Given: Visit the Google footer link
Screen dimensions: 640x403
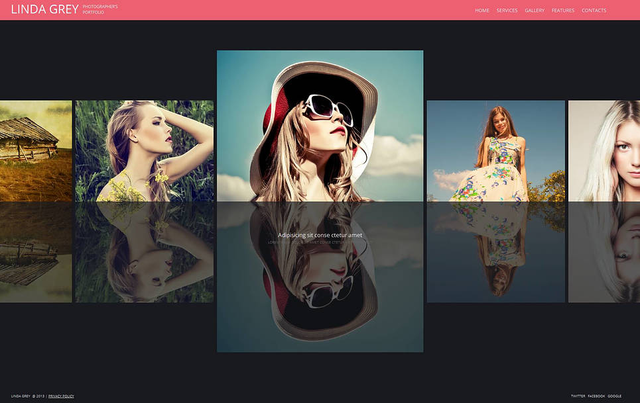Looking at the screenshot, I should 614,396.
